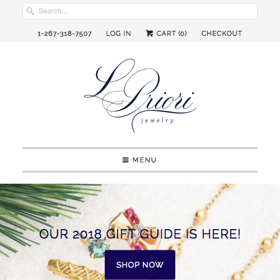The width and height of the screenshot is (280, 280).
Task: Call the 1-267-318-7507 phone number link
Action: pyautogui.click(x=64, y=34)
